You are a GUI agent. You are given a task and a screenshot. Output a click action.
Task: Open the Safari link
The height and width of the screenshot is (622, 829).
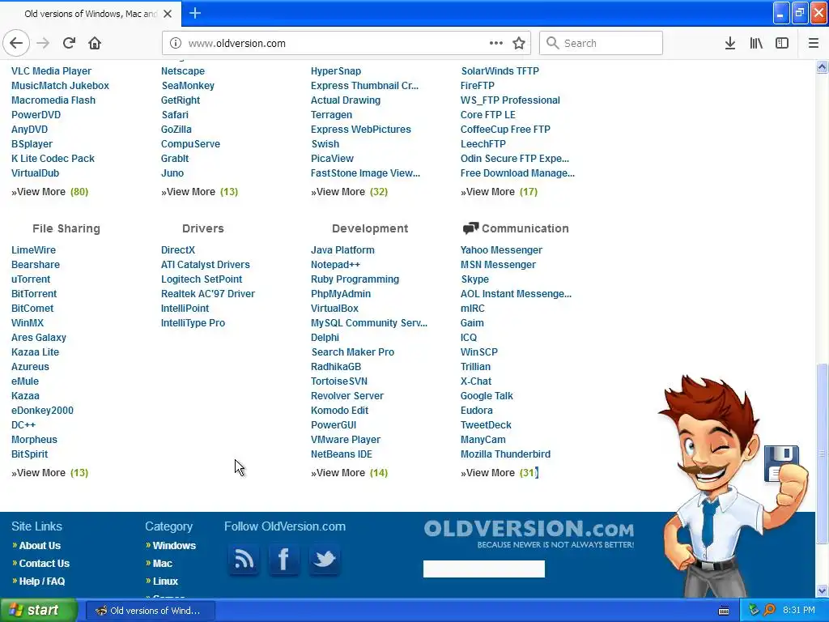pos(175,114)
